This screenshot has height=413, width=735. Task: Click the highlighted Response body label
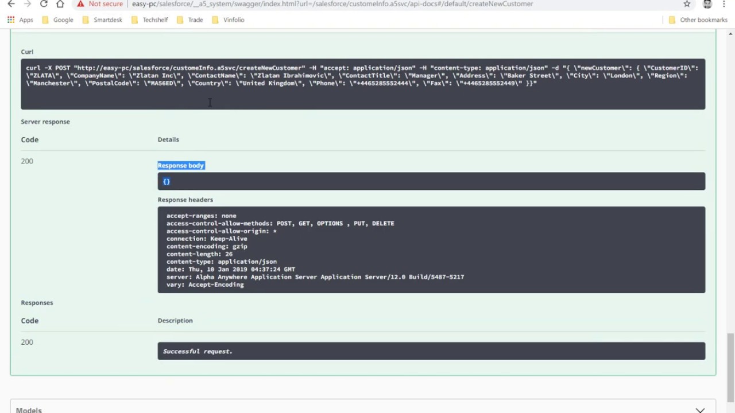[181, 165]
